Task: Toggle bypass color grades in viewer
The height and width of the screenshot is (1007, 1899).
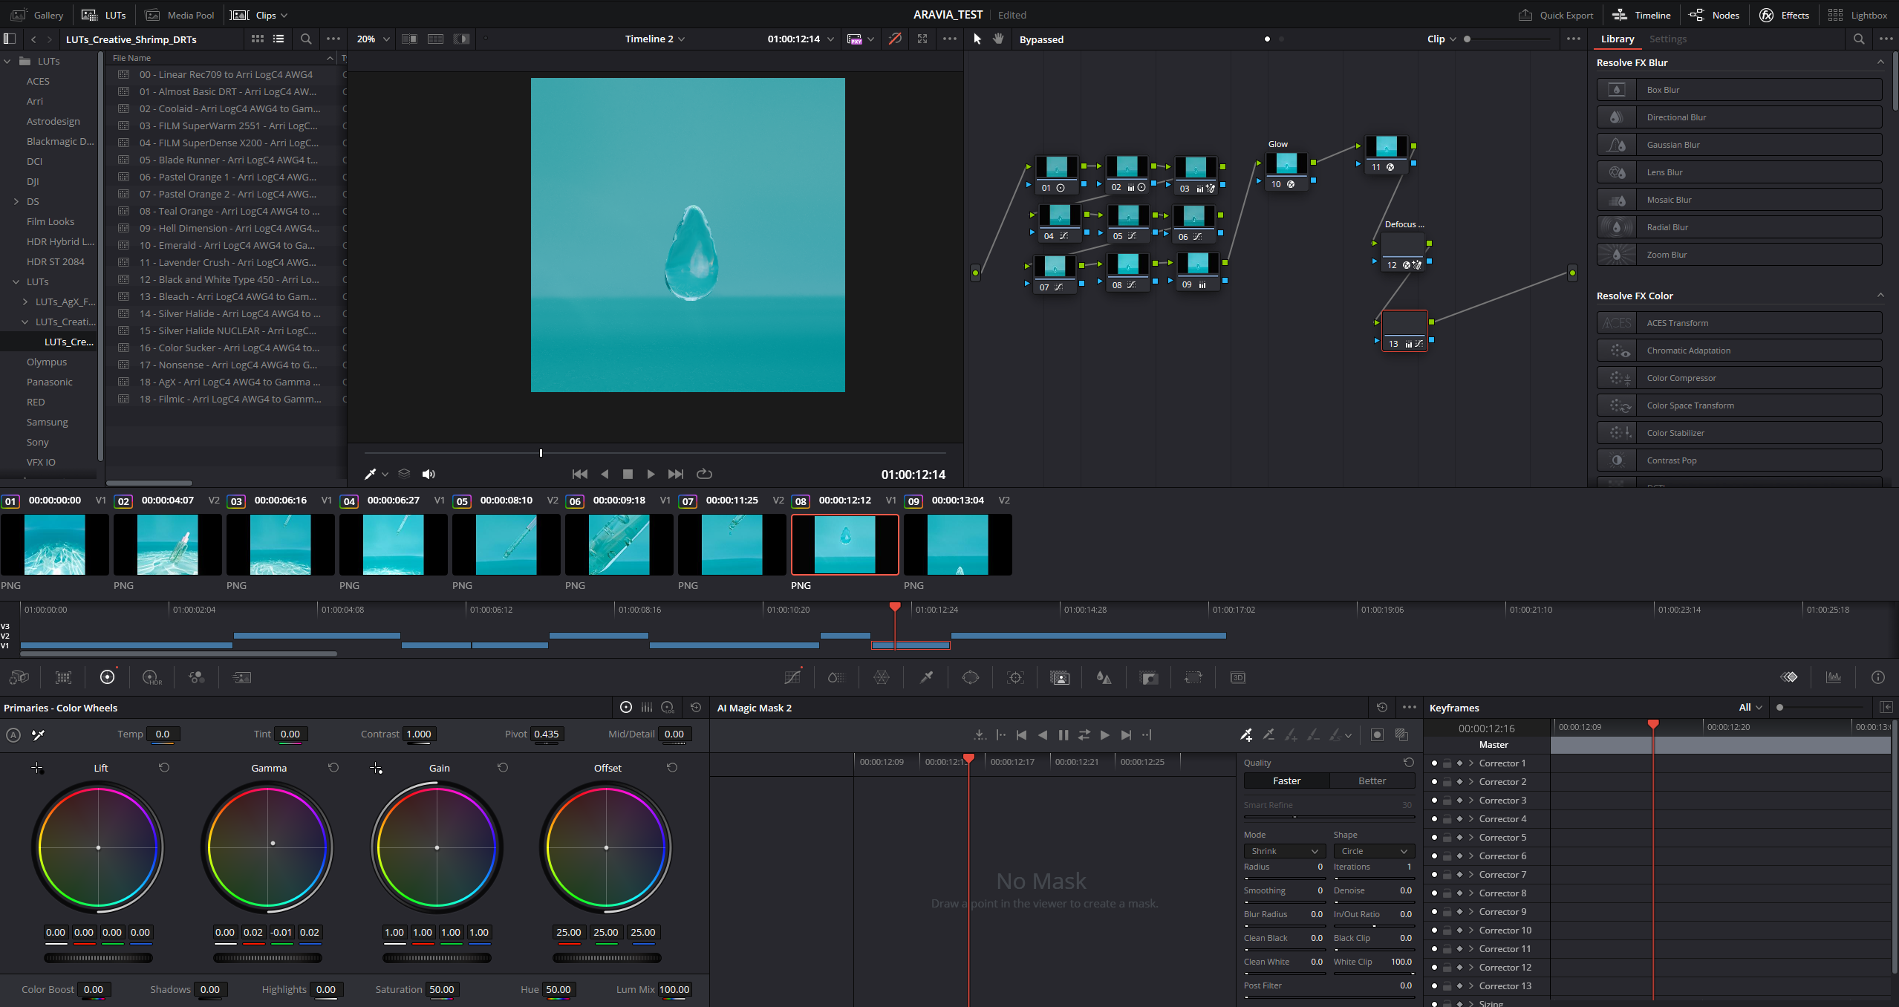Action: coord(895,39)
